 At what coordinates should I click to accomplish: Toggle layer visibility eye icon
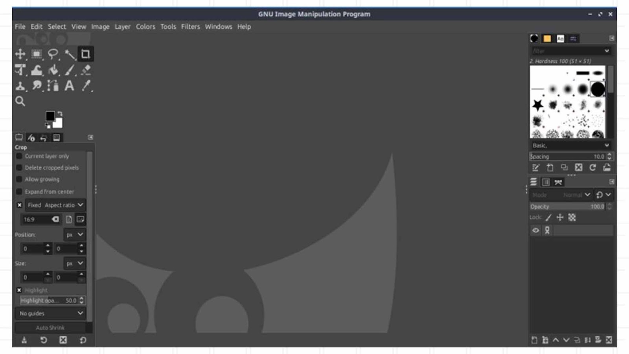535,230
